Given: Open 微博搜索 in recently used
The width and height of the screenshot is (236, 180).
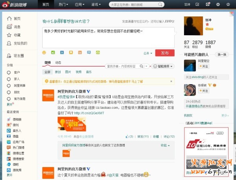Looking at the screenshot, I should click(x=15, y=159).
